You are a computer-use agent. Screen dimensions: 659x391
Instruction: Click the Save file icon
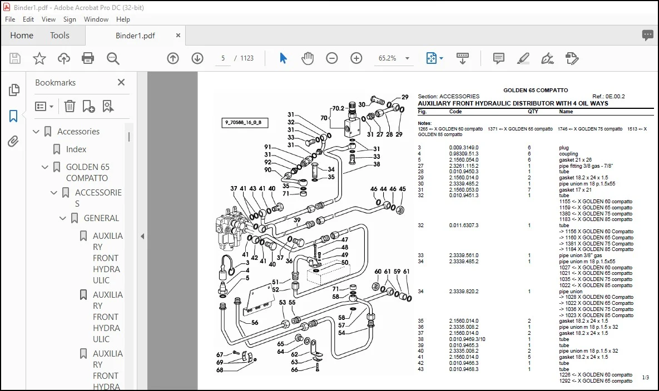[x=14, y=58]
